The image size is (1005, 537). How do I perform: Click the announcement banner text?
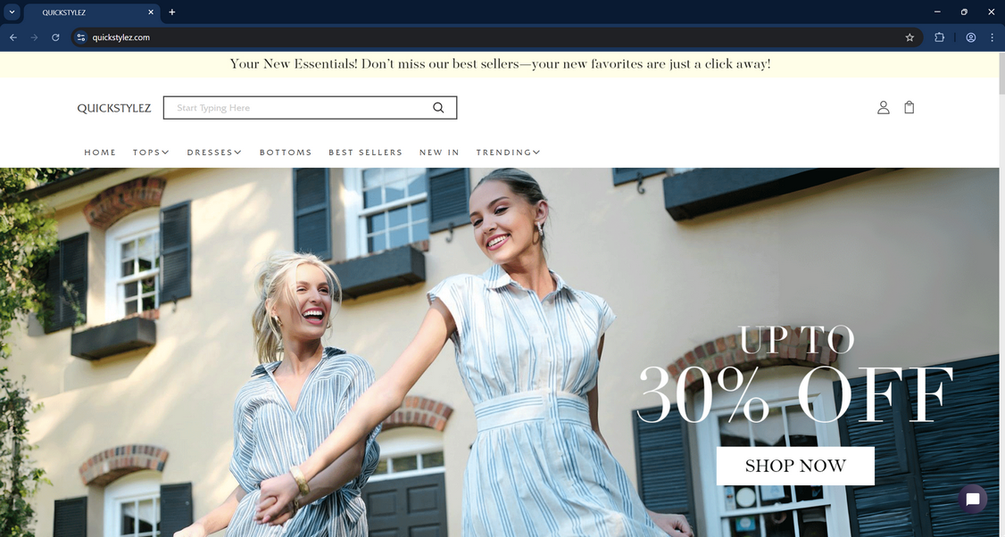500,64
